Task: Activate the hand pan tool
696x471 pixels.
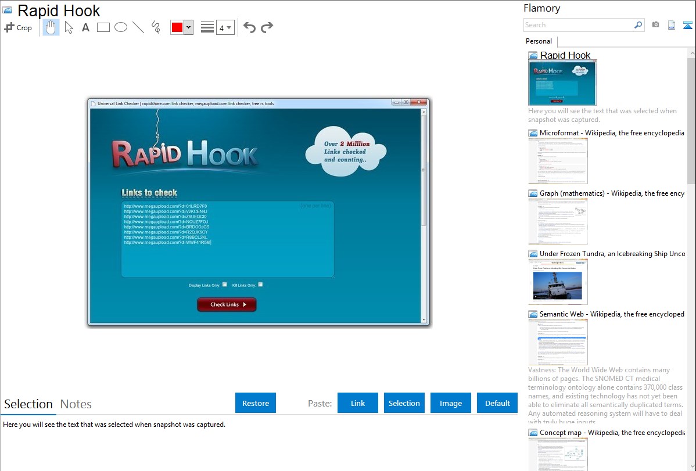Action: pos(51,27)
